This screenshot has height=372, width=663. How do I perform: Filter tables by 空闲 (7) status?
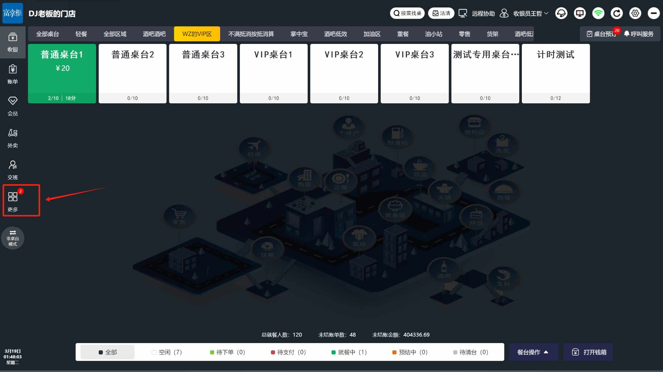[167, 352]
